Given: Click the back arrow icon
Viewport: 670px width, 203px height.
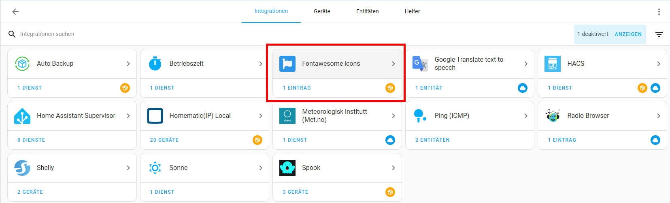Looking at the screenshot, I should coord(15,12).
